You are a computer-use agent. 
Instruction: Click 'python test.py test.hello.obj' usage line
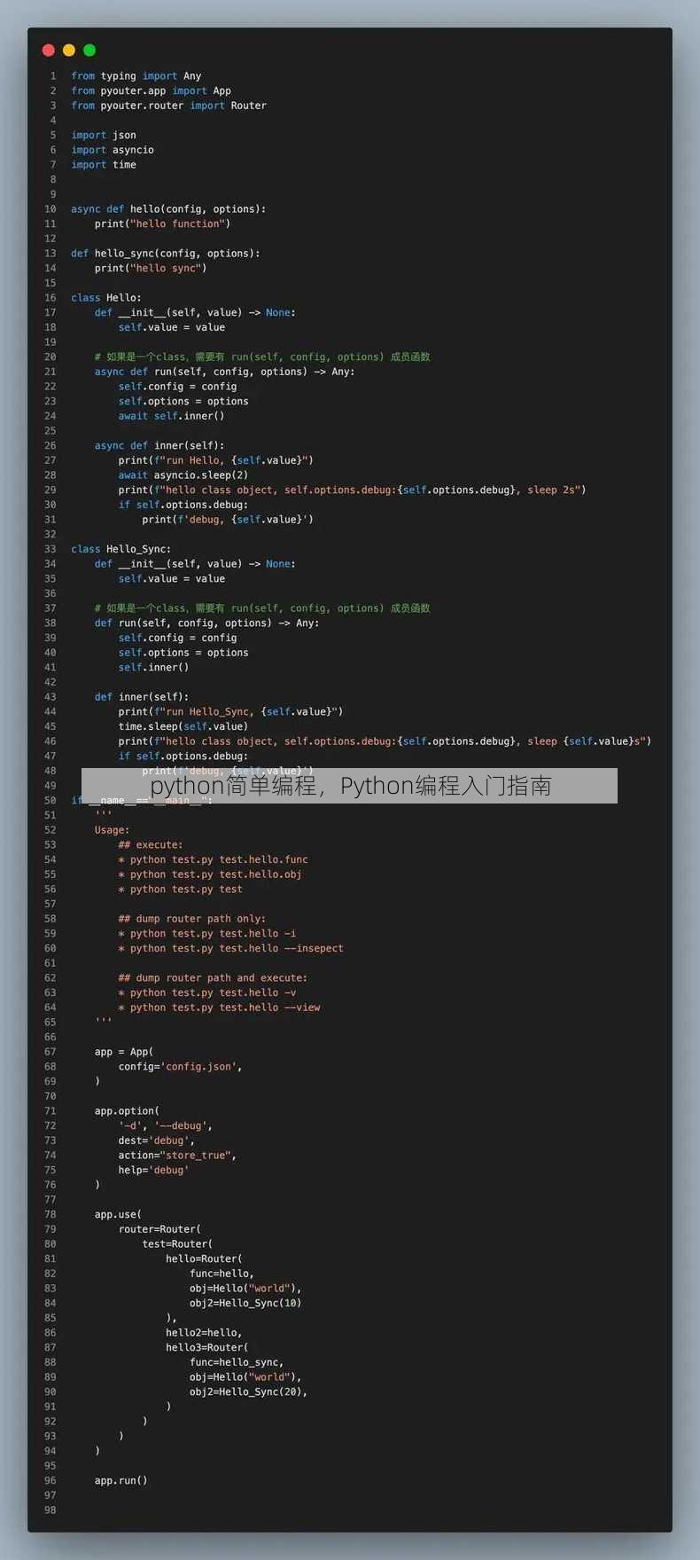tap(210, 874)
